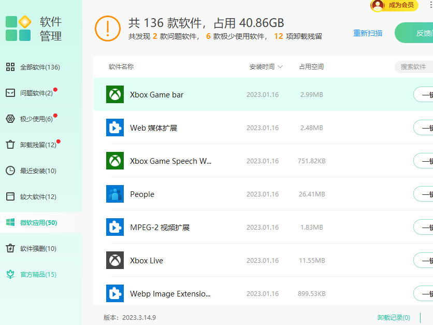Open the 极少使用(6) category

(x=41, y=119)
